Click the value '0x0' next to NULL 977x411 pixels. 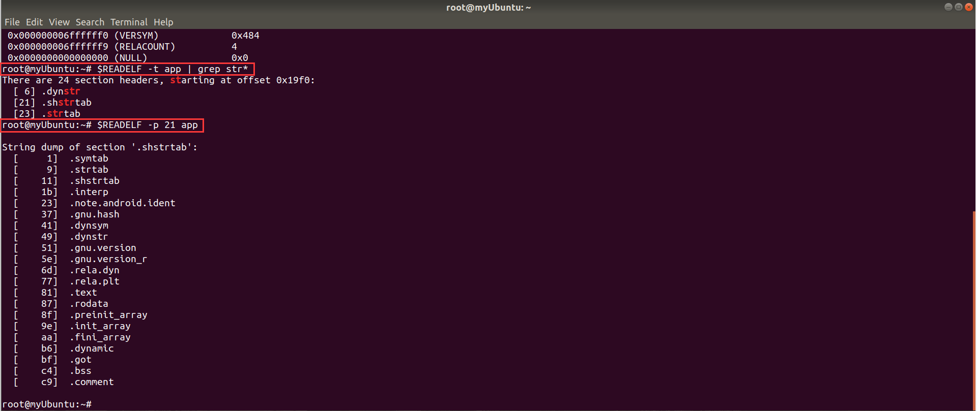pyautogui.click(x=240, y=58)
